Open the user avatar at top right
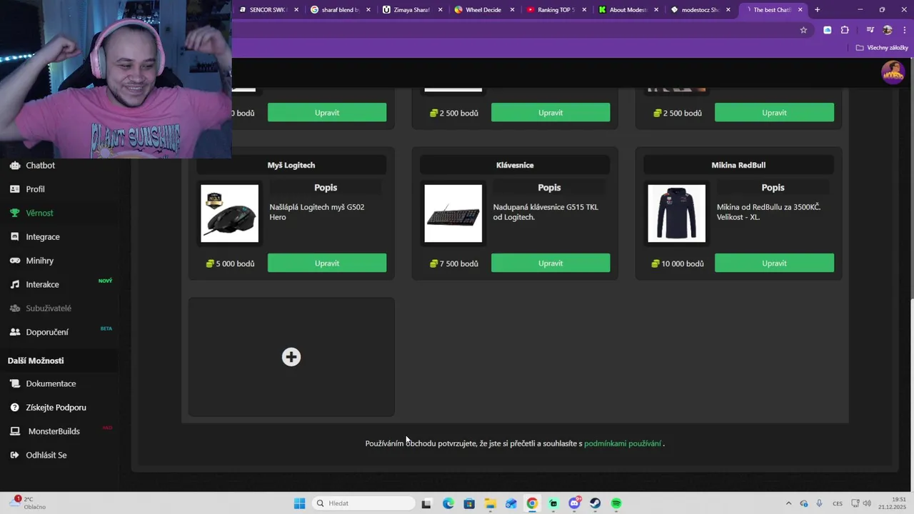 click(x=893, y=72)
